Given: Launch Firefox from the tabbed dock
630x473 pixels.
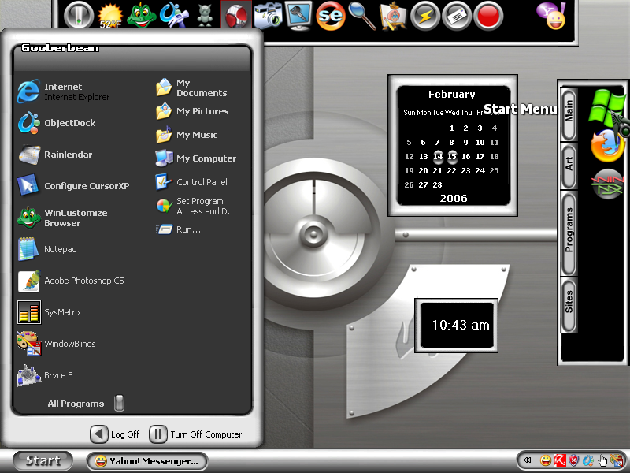Looking at the screenshot, I should click(x=607, y=147).
